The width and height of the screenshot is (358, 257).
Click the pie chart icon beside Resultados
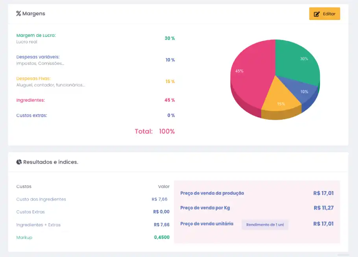click(x=19, y=162)
